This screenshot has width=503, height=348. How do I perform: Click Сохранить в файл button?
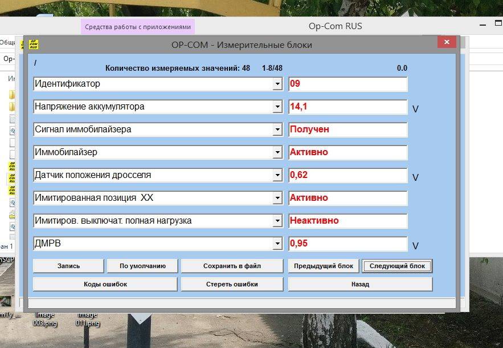232,266
